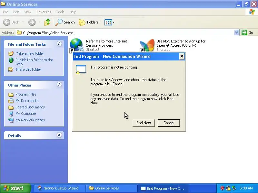
Task: Switch to Network Setup Wizard taskbar item
Action: coord(60,188)
